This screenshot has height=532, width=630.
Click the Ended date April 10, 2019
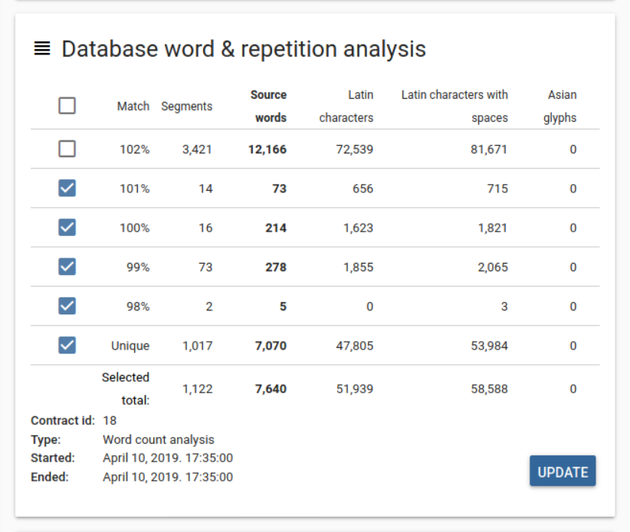(168, 478)
